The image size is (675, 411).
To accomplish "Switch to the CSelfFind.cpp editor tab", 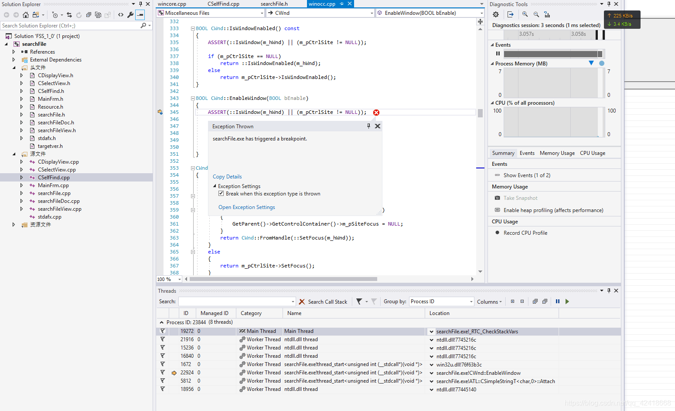I will coord(223,4).
